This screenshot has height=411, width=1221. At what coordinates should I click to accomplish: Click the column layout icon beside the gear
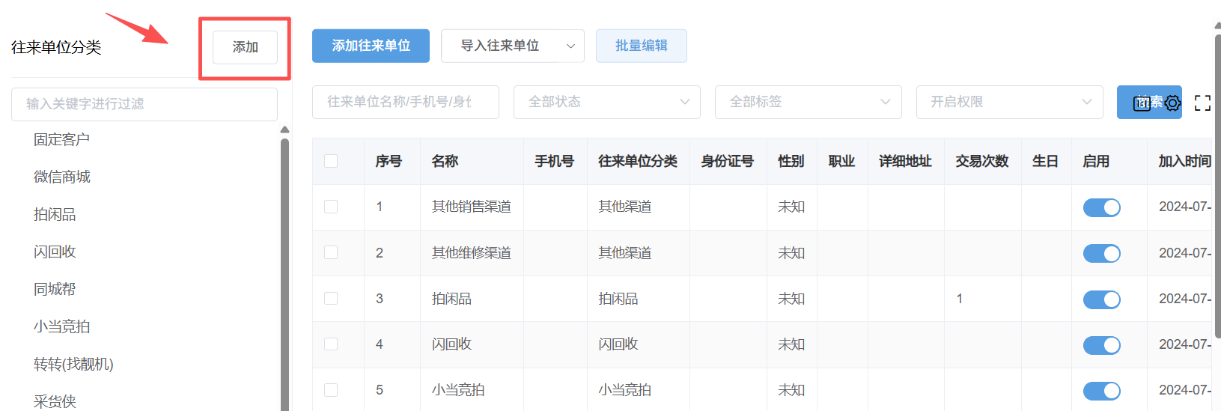pyautogui.click(x=1142, y=103)
